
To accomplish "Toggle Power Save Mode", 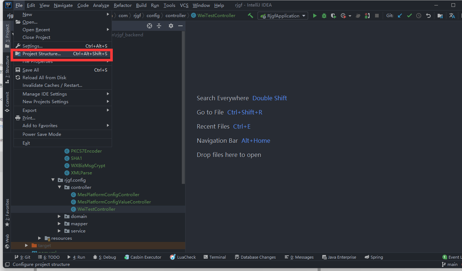I will coord(63,134).
